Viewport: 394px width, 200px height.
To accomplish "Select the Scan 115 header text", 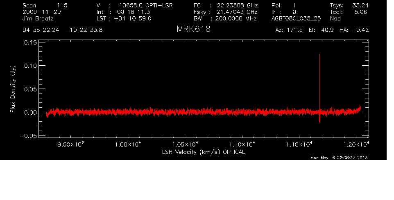I will (45, 5).
